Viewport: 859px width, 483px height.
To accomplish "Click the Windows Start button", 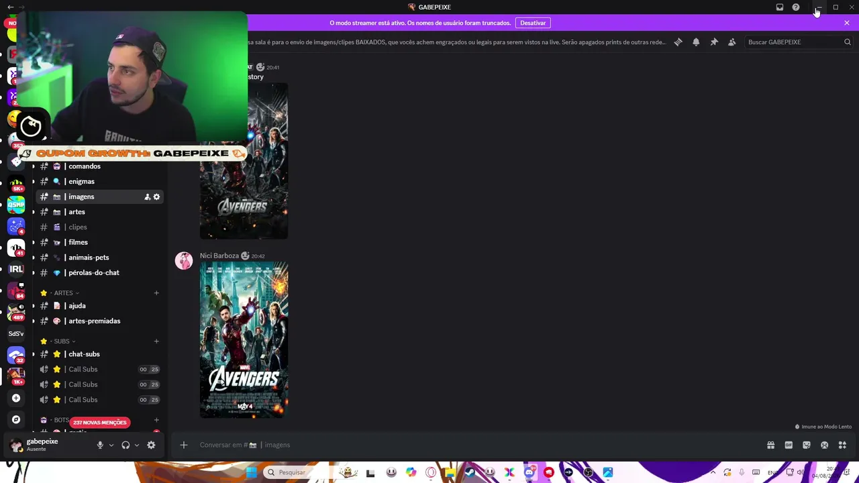I will point(251,472).
